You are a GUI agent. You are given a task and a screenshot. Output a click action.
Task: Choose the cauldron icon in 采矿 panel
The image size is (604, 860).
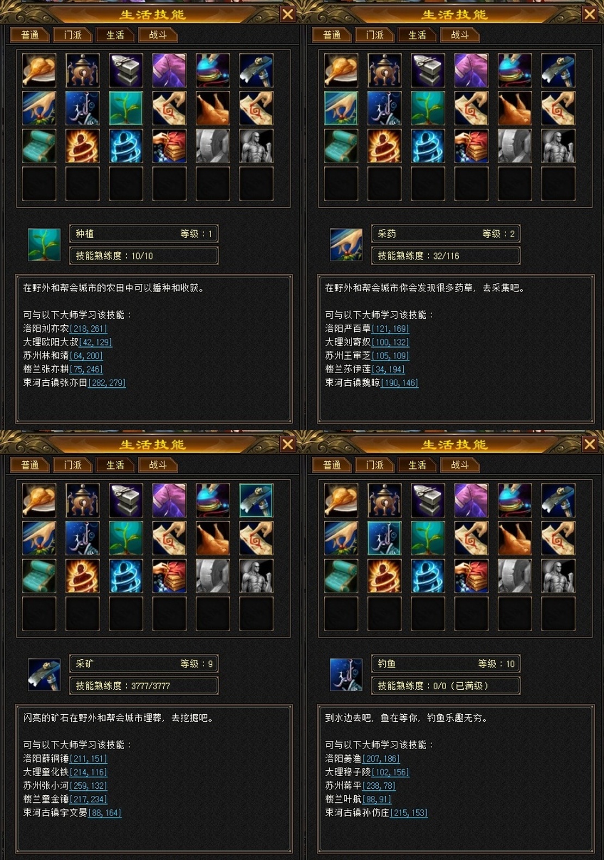pos(83,500)
